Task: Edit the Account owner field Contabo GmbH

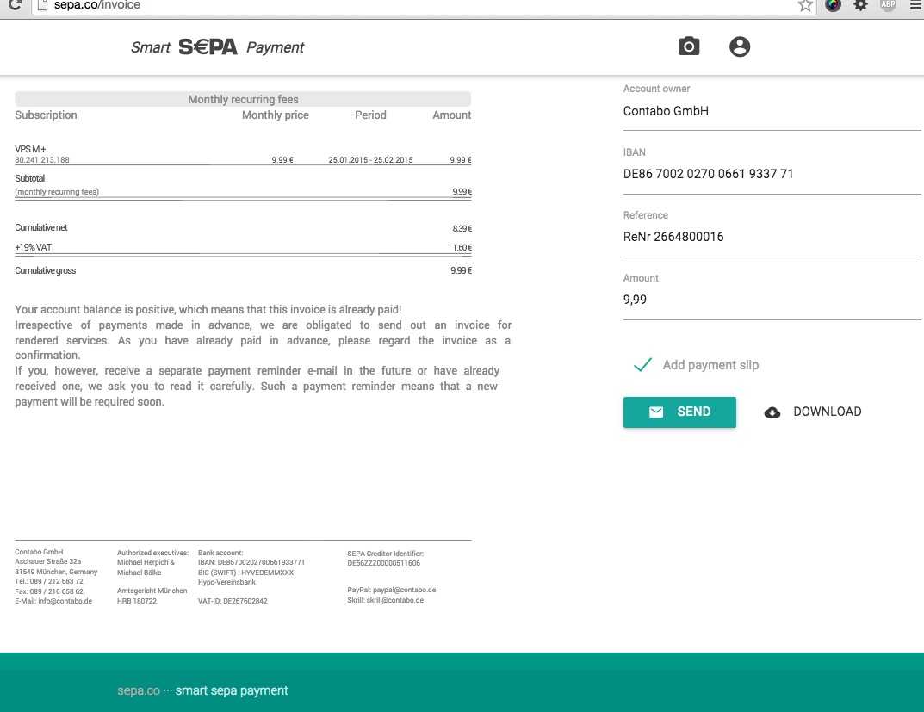Action: click(x=772, y=111)
